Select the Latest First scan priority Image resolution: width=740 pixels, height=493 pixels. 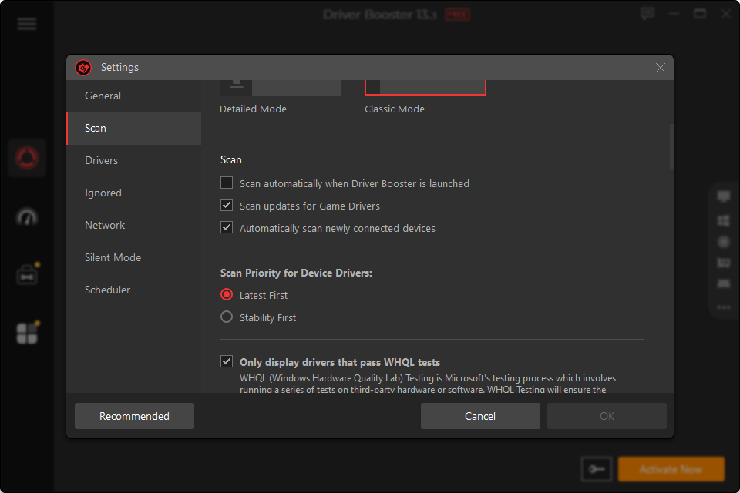pyautogui.click(x=227, y=295)
